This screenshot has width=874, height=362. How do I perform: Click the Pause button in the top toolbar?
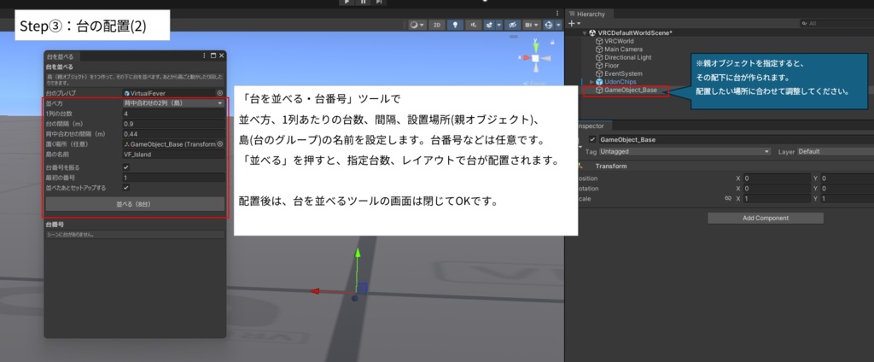363,3
